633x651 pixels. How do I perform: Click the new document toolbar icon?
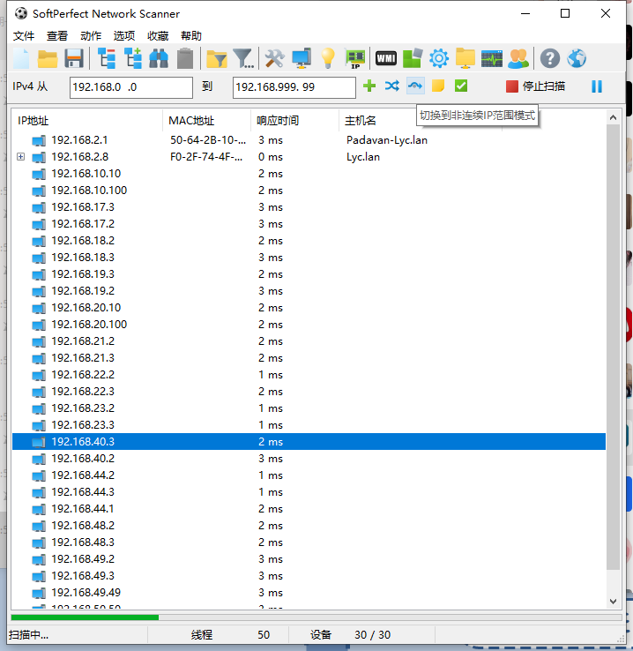point(21,58)
